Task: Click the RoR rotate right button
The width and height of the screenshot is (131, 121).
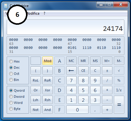Action: click(x=48, y=80)
